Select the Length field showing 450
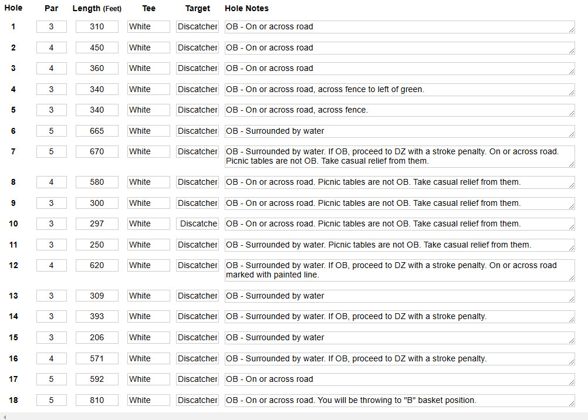The height and width of the screenshot is (420, 588). pos(97,48)
